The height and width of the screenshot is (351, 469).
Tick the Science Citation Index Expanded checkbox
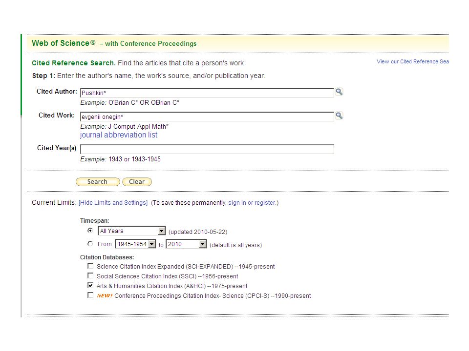click(x=90, y=266)
